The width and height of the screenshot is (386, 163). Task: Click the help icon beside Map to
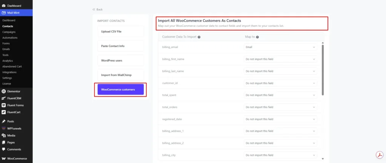(257, 37)
